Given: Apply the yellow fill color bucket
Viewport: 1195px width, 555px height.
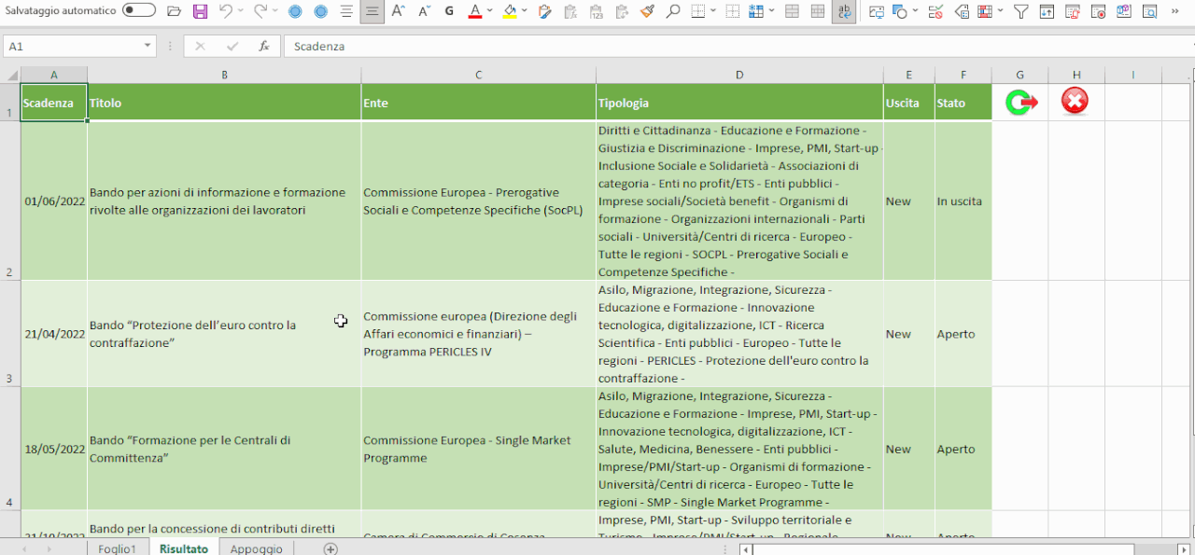Looking at the screenshot, I should click(509, 11).
